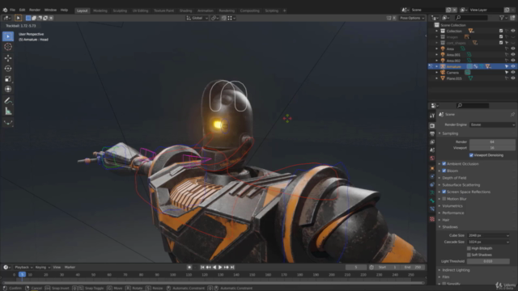Open the Global transform orientation dropdown
518x291 pixels.
(x=197, y=18)
